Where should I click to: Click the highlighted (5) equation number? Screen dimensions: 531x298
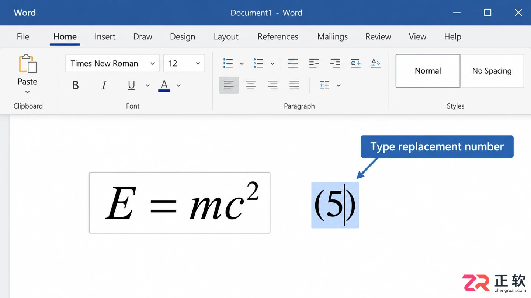click(x=335, y=205)
